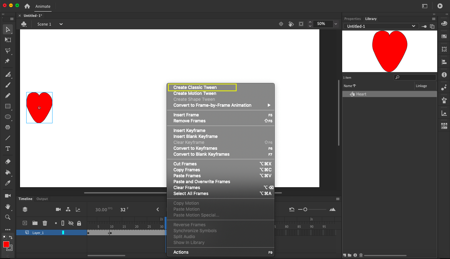Screen dimensions: 450x259
Task: Click the fill color swatch in the toolbar
Action: (6, 244)
